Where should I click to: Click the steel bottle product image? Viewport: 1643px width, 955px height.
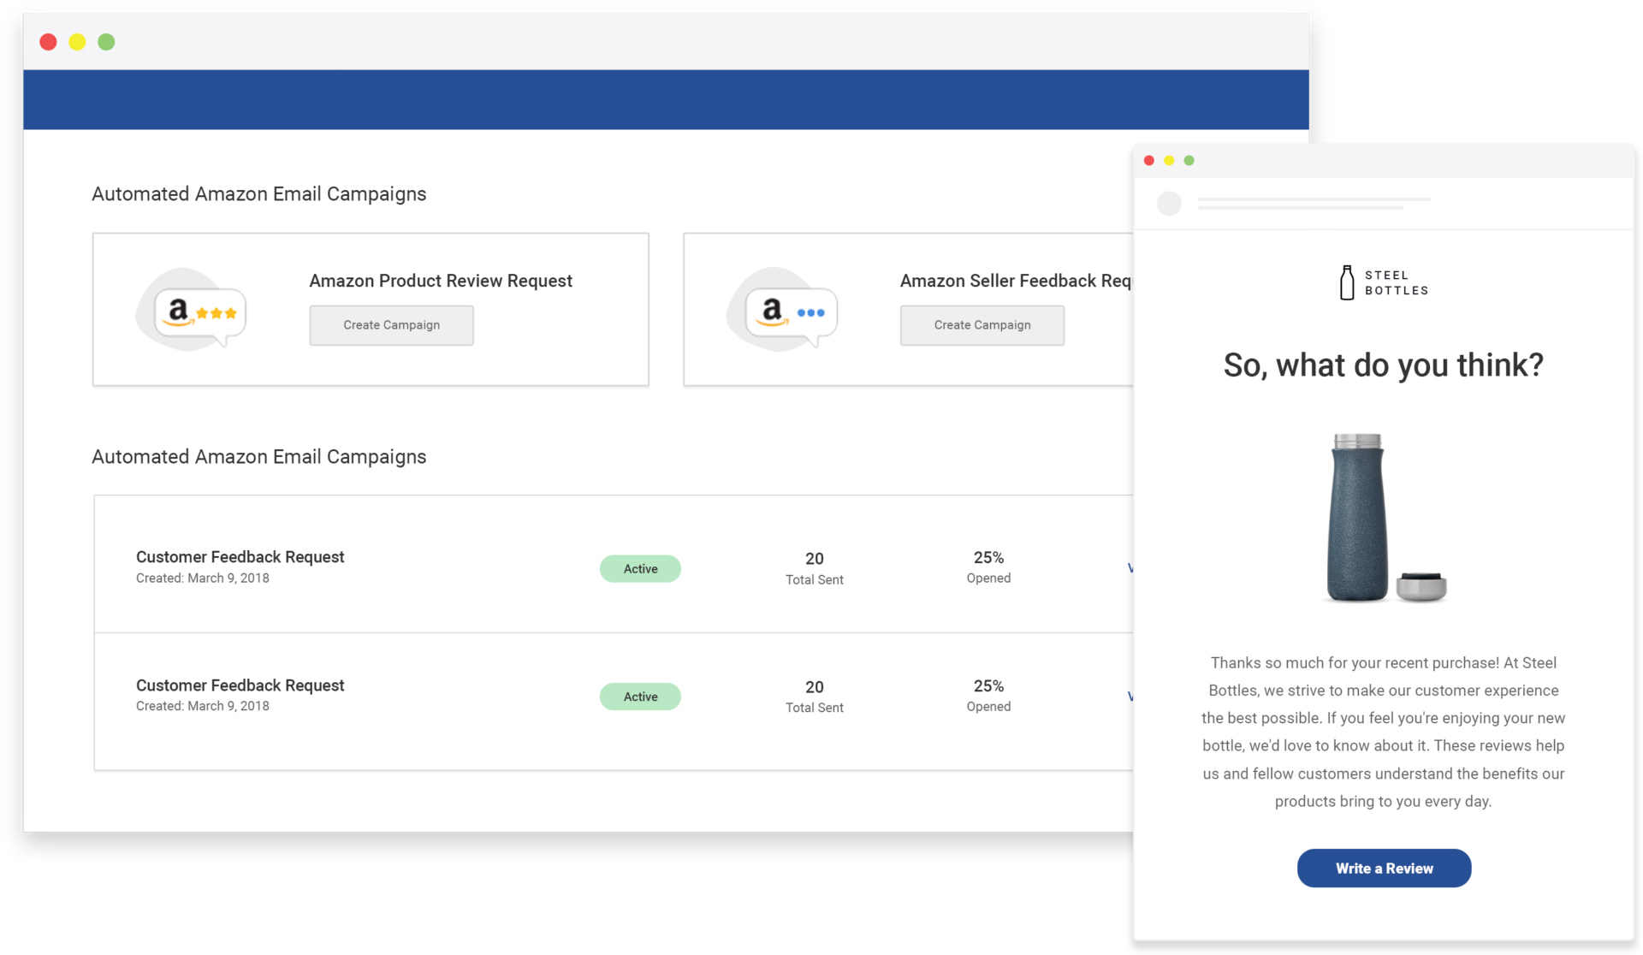tap(1361, 518)
